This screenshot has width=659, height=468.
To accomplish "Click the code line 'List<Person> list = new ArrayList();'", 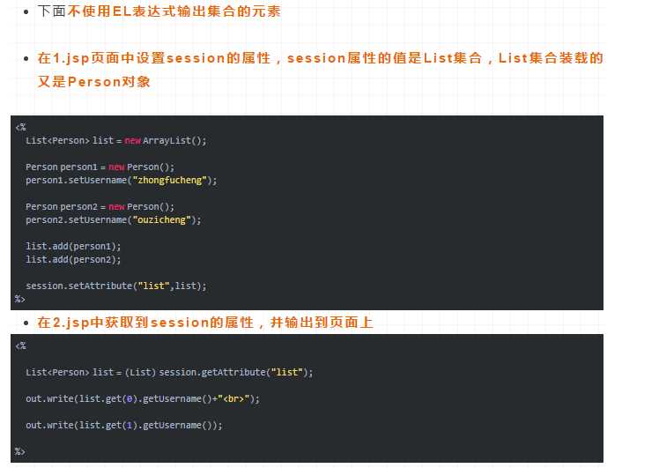I will tap(116, 140).
